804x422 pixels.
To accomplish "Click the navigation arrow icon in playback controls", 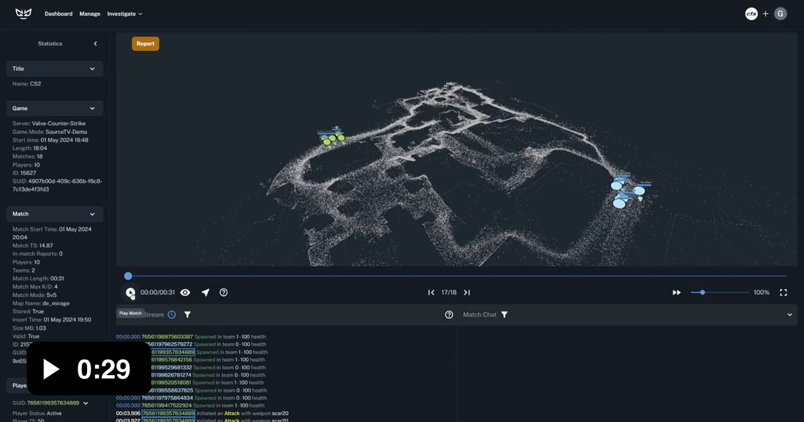I will (205, 293).
